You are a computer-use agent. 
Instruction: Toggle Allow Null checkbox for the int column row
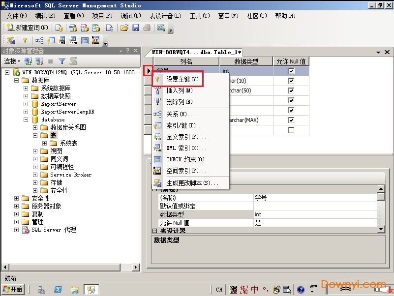pos(291,71)
